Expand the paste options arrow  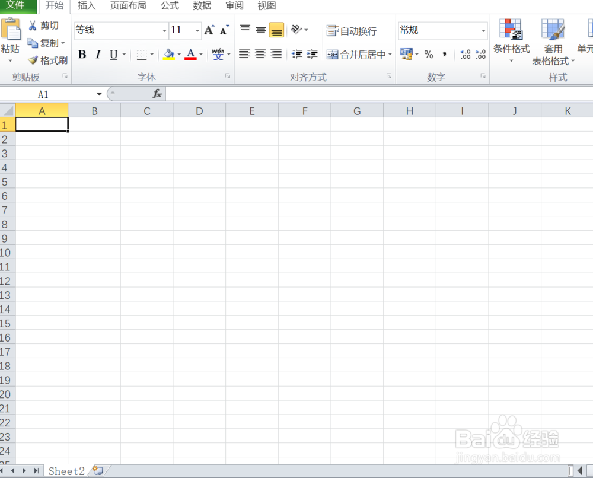10,60
